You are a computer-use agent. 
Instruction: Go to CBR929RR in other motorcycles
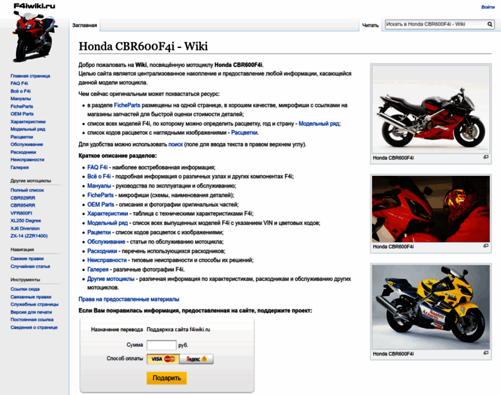tap(22, 197)
